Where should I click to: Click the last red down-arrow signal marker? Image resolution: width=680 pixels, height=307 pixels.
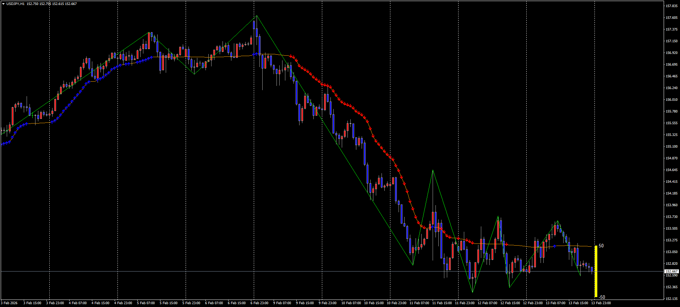coord(473,243)
